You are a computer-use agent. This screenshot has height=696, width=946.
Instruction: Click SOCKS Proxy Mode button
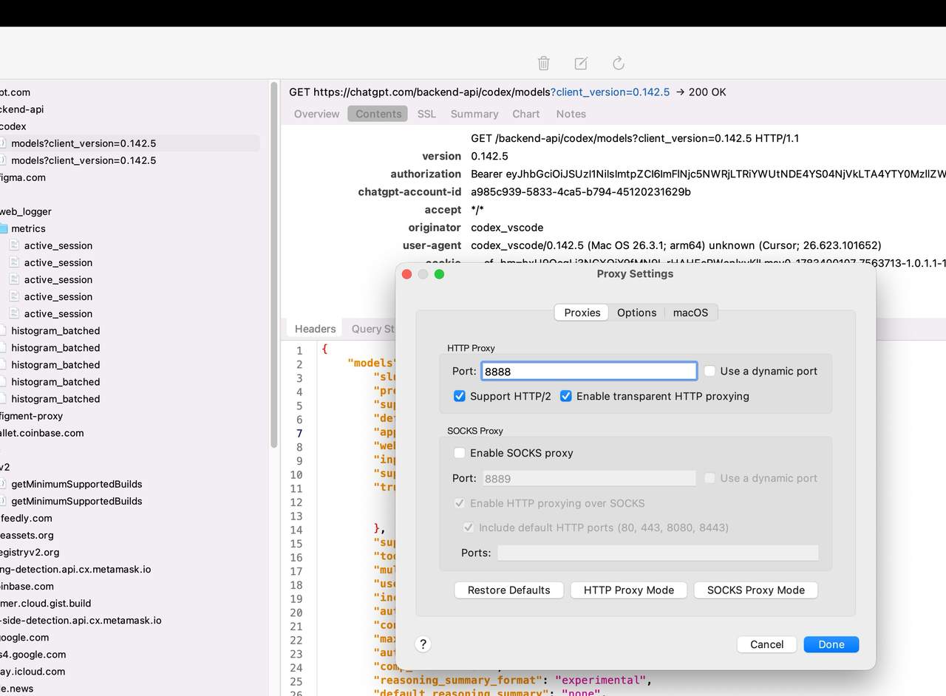755,590
